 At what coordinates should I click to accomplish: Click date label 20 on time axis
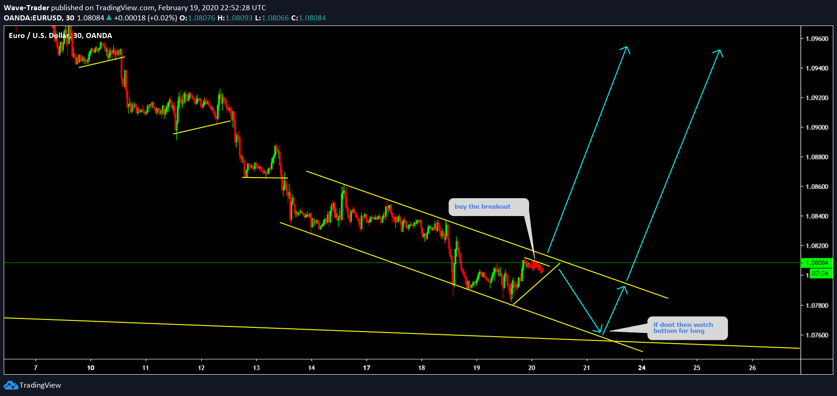[x=531, y=368]
